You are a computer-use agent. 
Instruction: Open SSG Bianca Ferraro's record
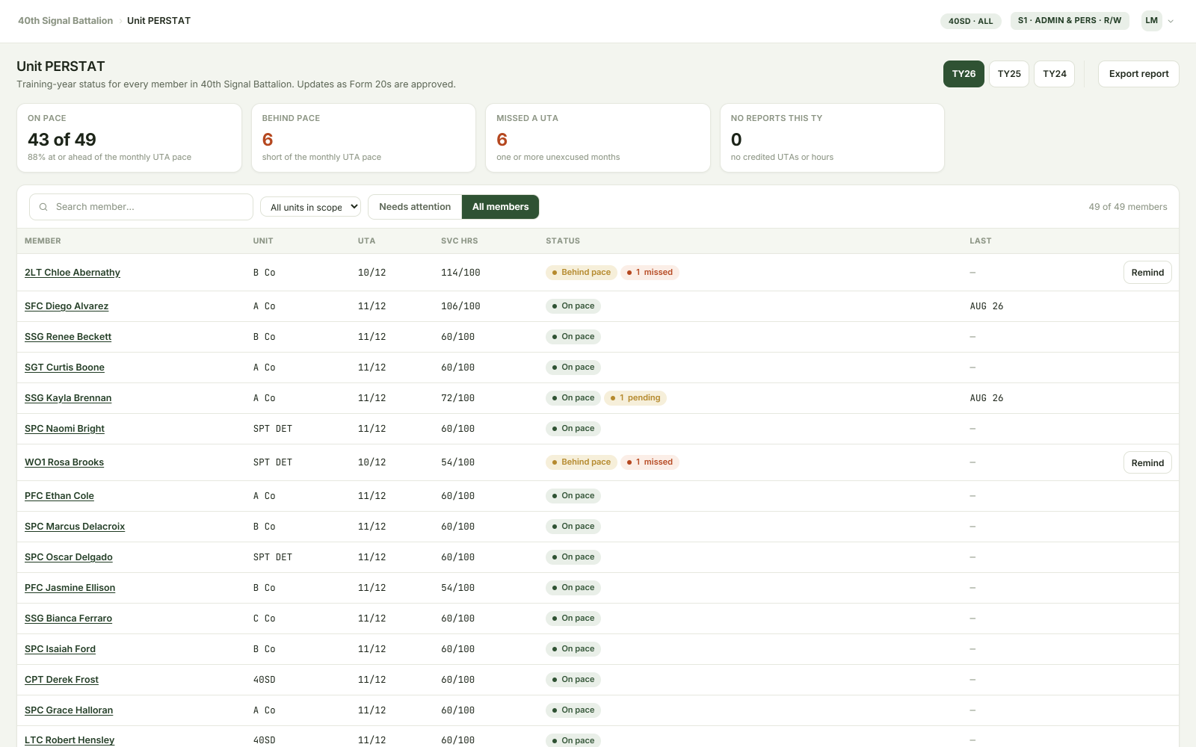68,619
